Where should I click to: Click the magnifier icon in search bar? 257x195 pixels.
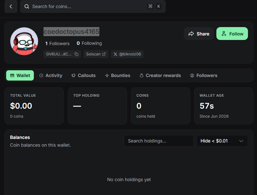tap(27, 6)
